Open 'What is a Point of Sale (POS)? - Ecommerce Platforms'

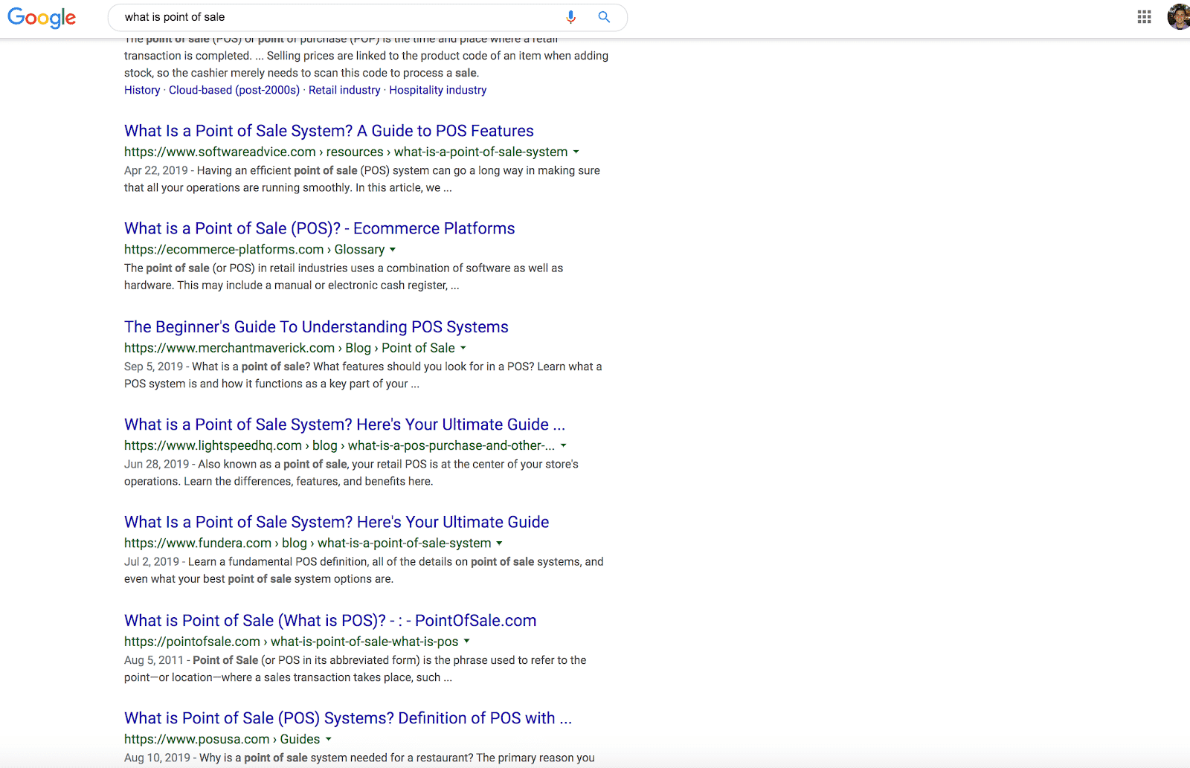coord(320,228)
